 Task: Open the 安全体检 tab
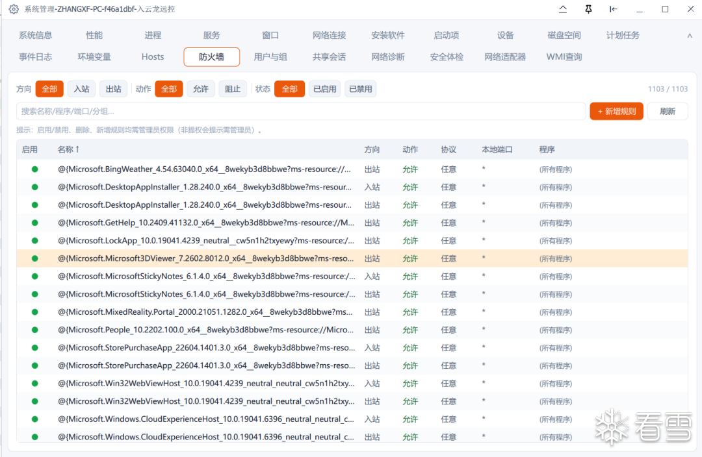pos(447,56)
